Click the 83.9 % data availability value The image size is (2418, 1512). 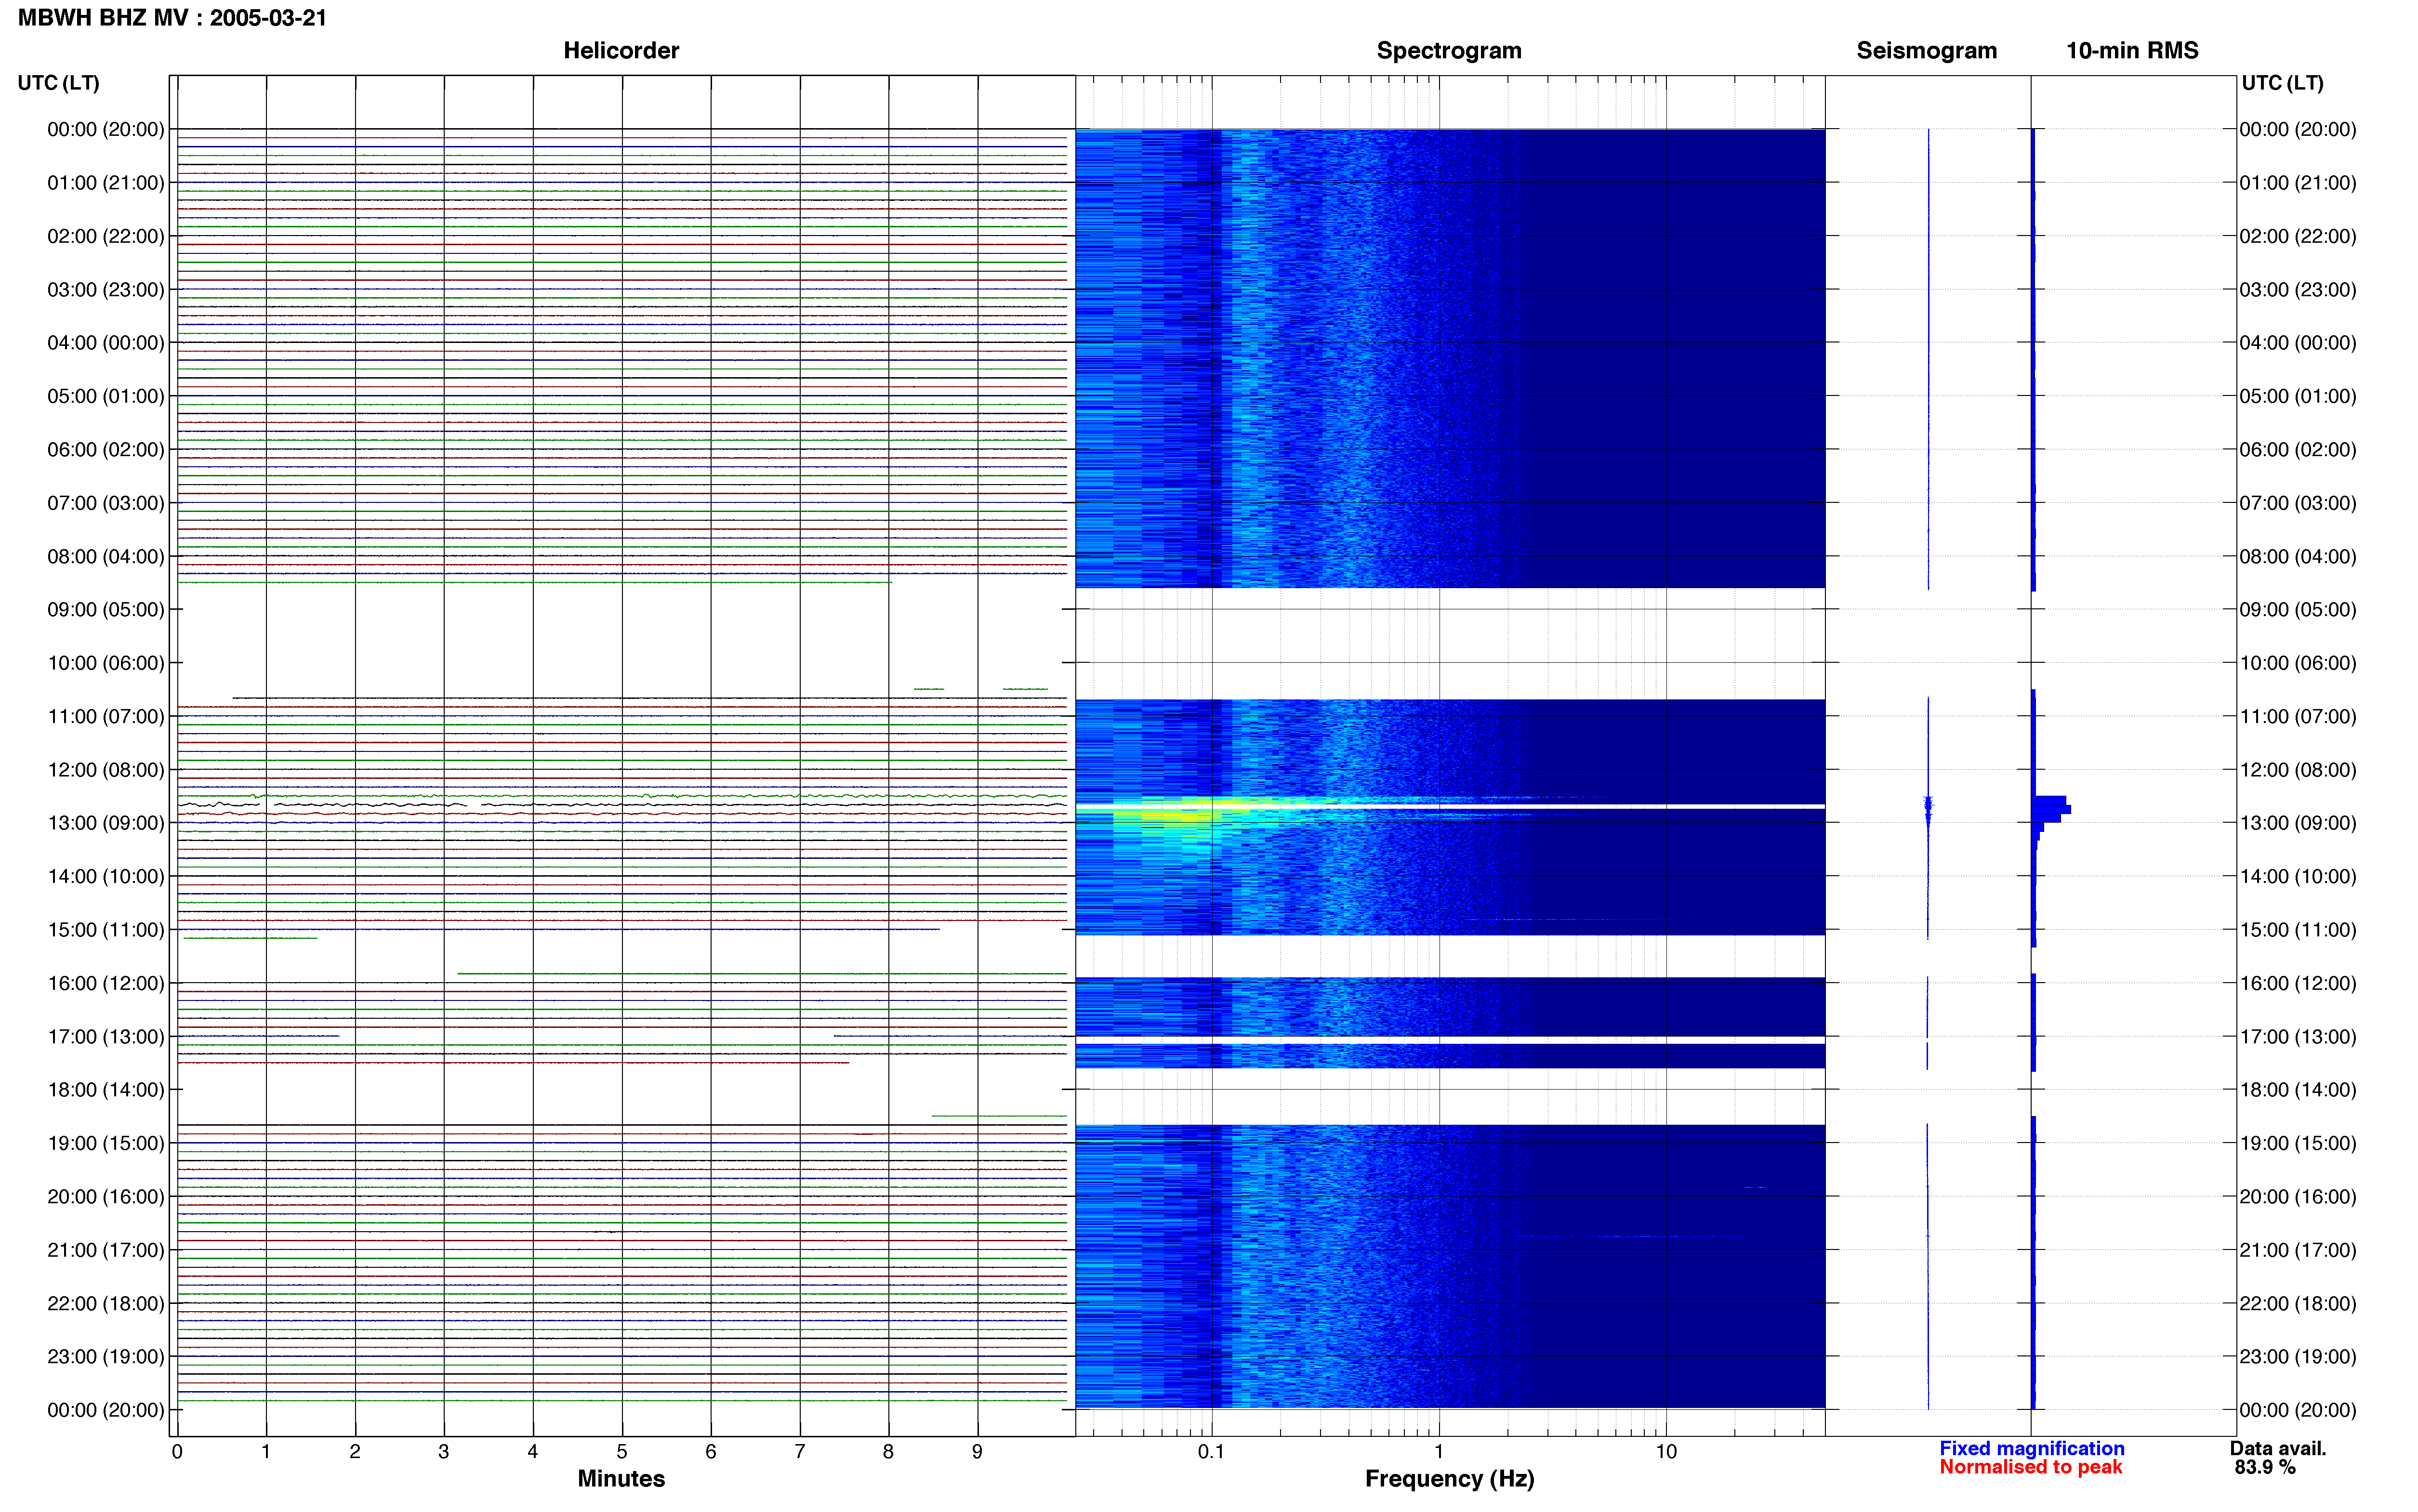point(2265,1467)
